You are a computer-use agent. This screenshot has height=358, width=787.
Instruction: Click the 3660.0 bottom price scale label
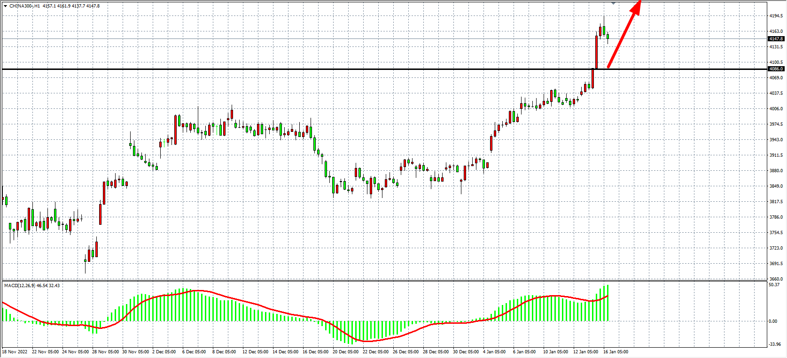776,279
